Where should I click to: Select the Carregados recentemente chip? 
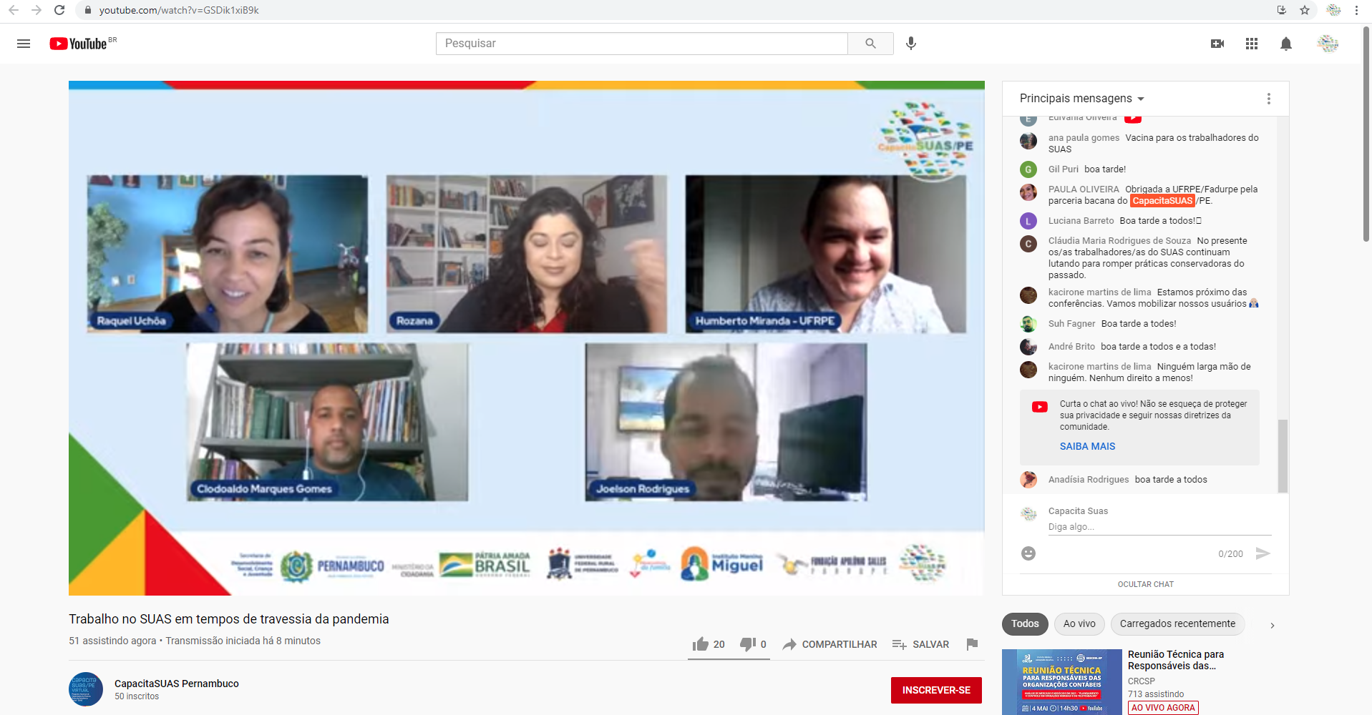1177,623
